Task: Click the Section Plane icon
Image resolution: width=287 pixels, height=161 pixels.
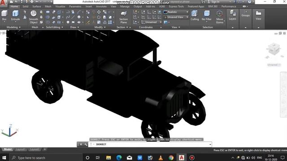Action: pos(124,14)
